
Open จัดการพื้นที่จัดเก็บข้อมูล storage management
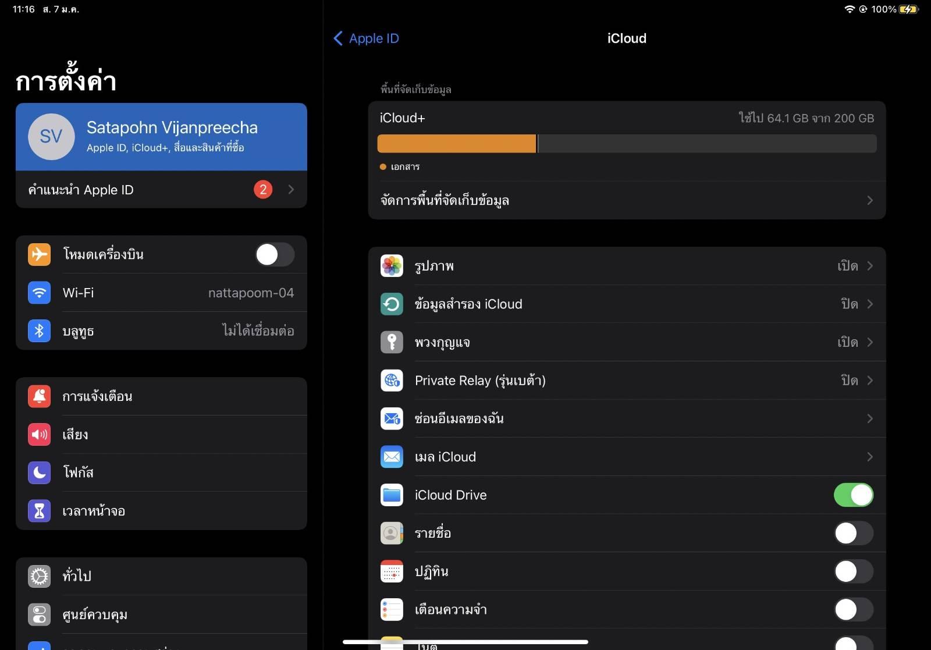pos(627,200)
